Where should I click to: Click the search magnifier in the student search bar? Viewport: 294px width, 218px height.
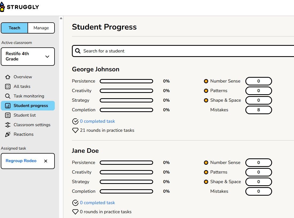coord(78,51)
